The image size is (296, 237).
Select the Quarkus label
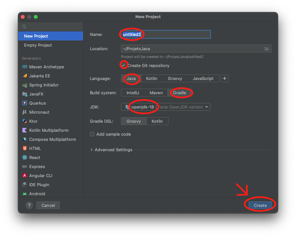click(x=38, y=103)
